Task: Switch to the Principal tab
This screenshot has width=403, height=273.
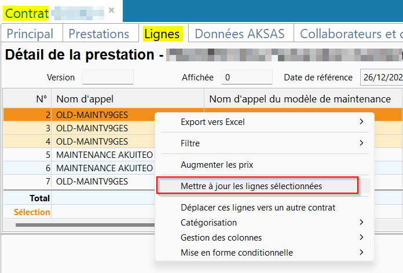Action: click(30, 34)
